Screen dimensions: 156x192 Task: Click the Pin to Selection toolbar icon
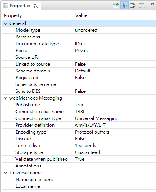(x=116, y=6)
